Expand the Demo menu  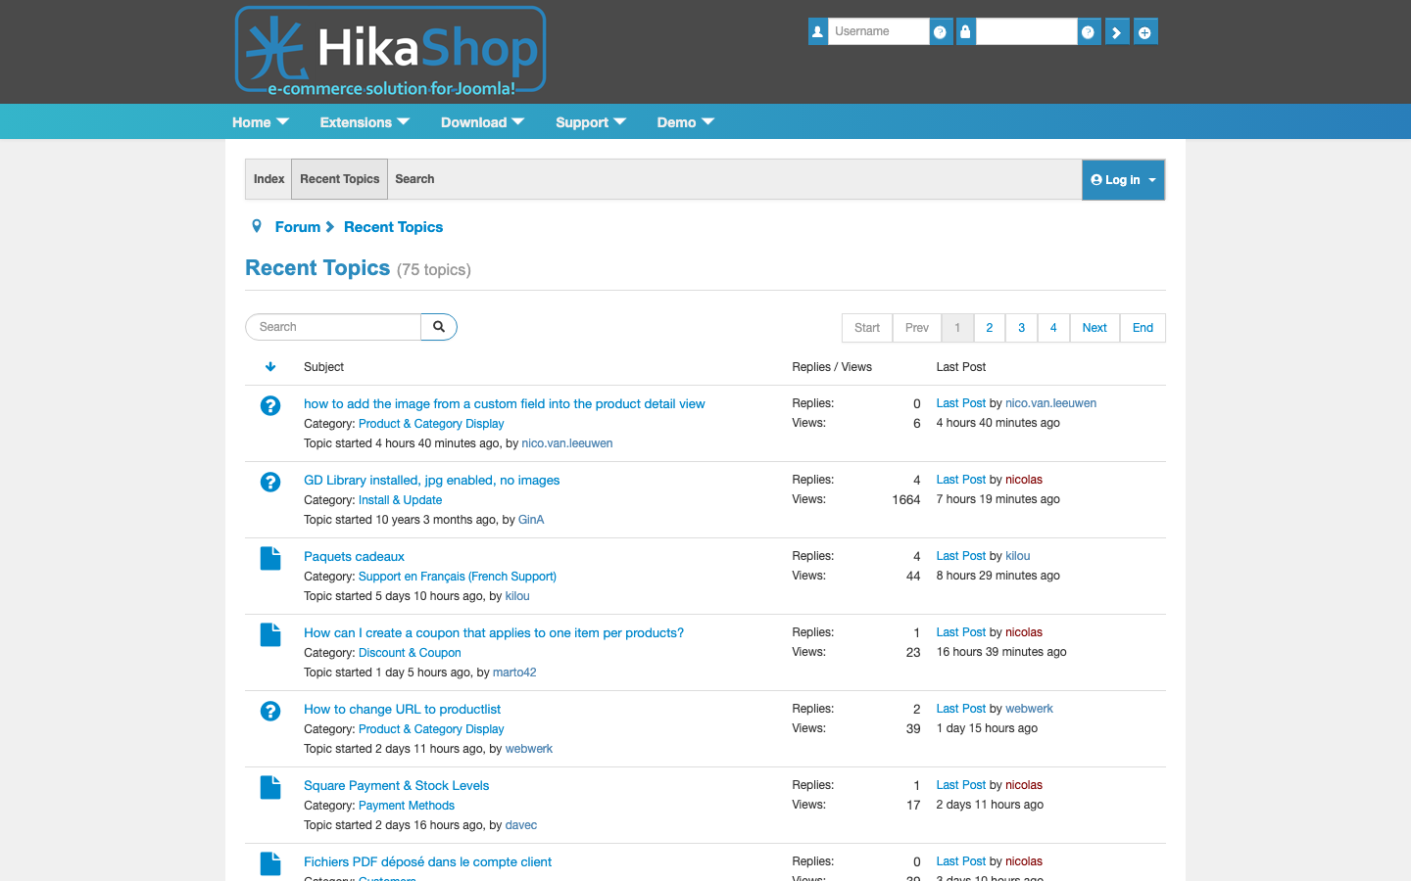click(x=686, y=122)
